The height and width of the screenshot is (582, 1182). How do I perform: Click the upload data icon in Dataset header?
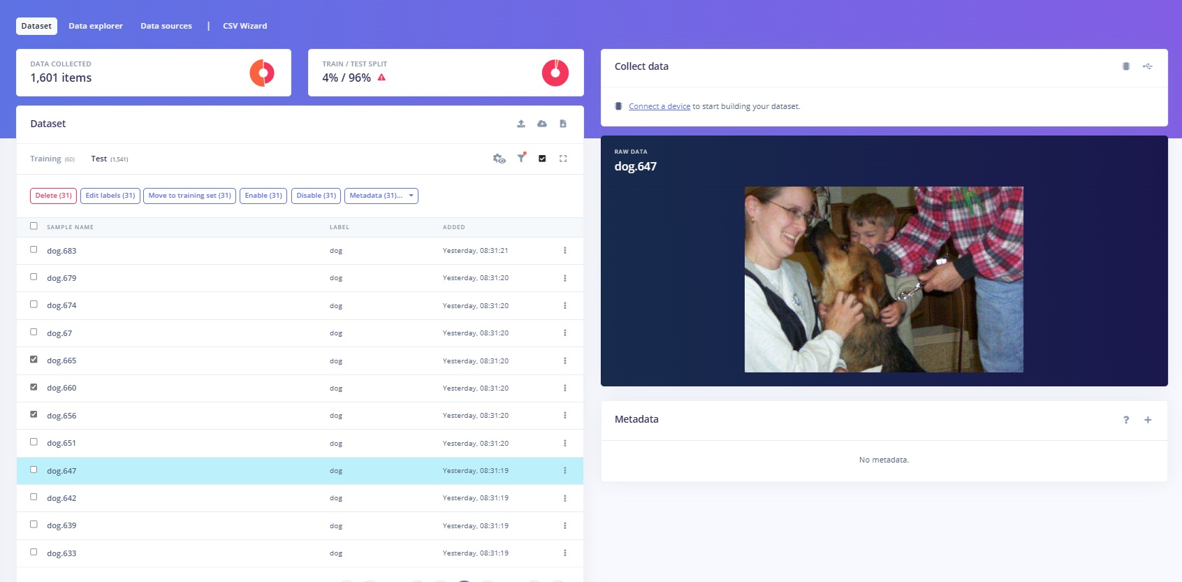(x=520, y=124)
